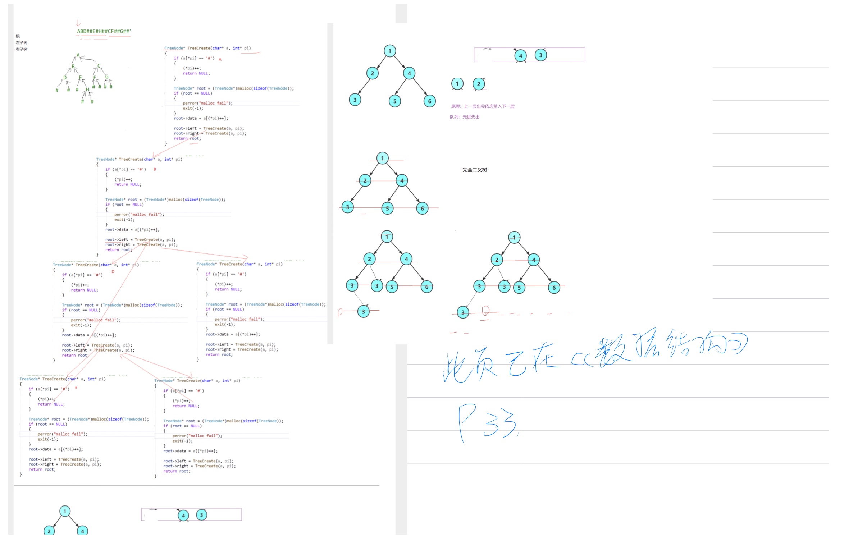
Task: Click the red handwritten 0 below the rightmost tree
Action: [x=485, y=311]
